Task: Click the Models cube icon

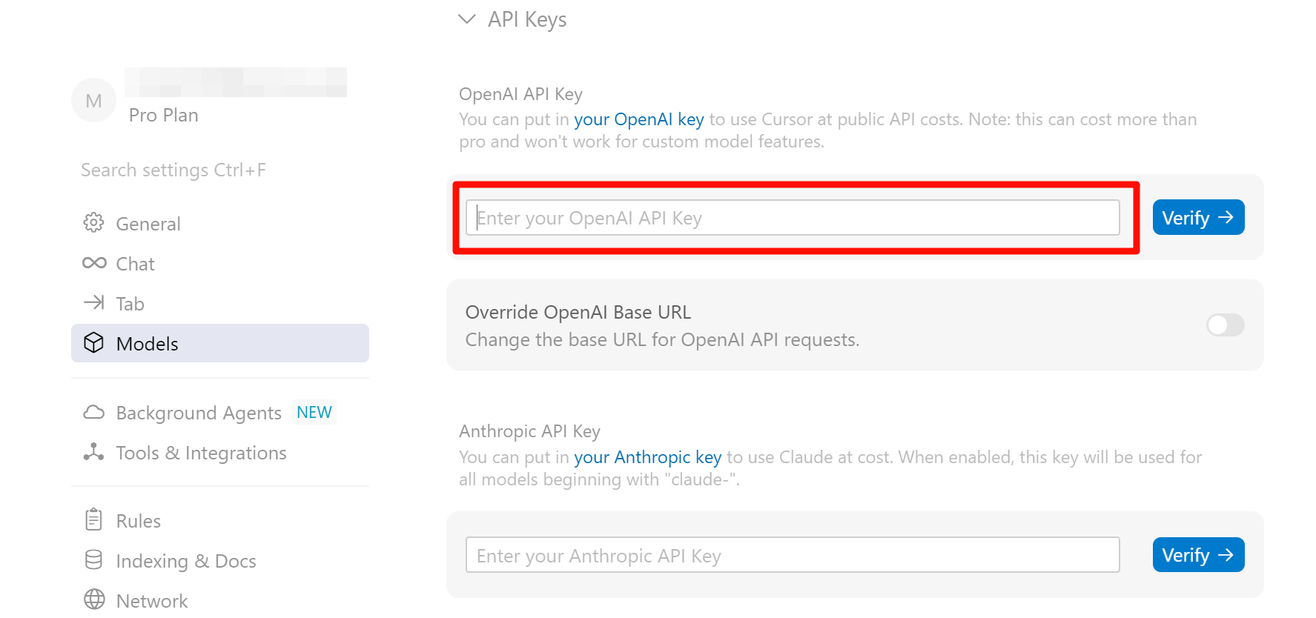Action: point(94,342)
